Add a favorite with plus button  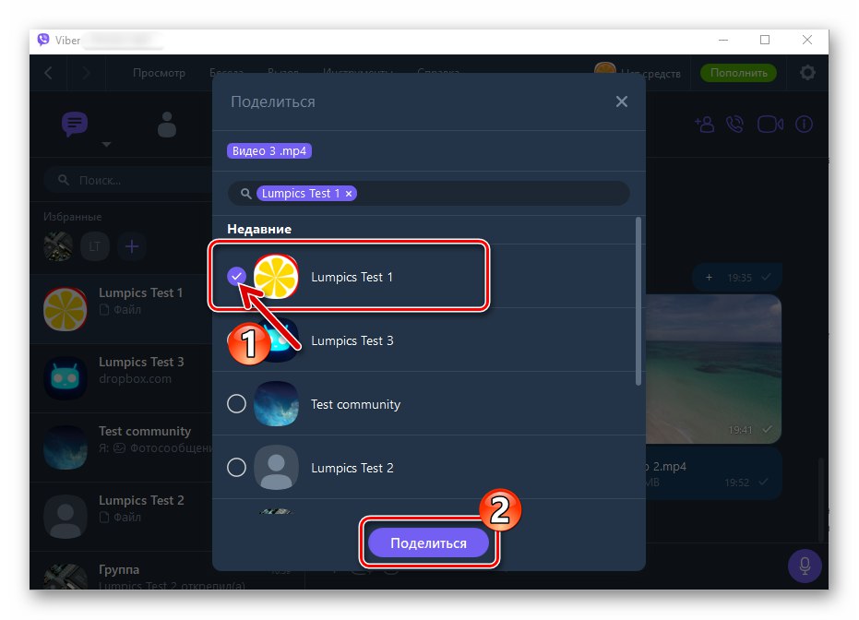coord(131,246)
